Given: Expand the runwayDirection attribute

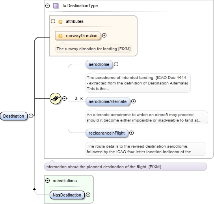Looking at the screenshot, I should (x=104, y=36).
